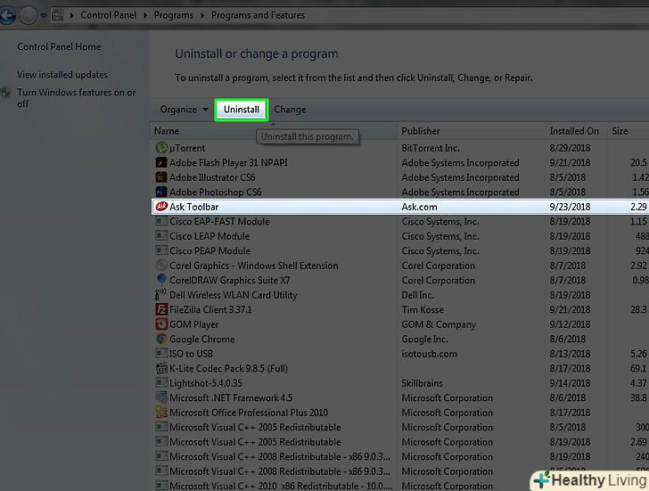The height and width of the screenshot is (491, 649).
Task: Click the K-Lite Codec Pack icon
Action: click(x=161, y=368)
